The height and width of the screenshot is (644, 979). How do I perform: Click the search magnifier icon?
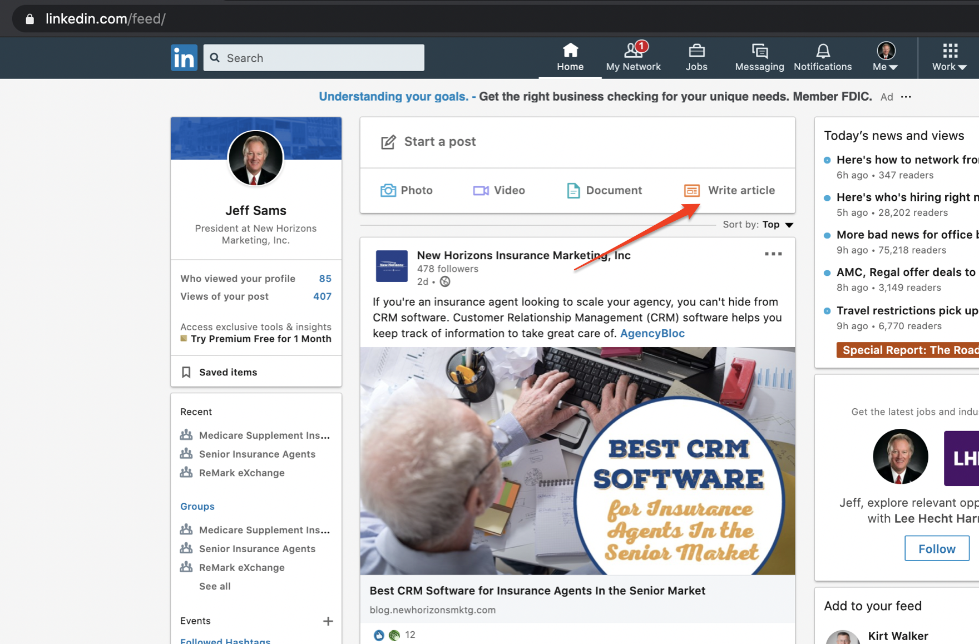pyautogui.click(x=215, y=58)
